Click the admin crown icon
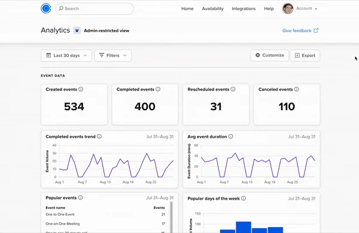This screenshot has width=359, height=233. pyautogui.click(x=77, y=30)
